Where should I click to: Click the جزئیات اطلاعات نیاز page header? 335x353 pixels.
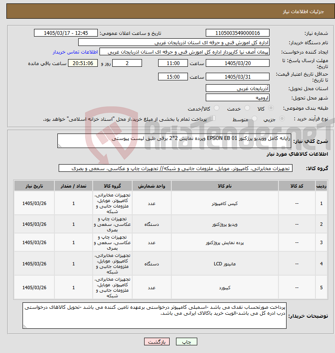point(303,12)
